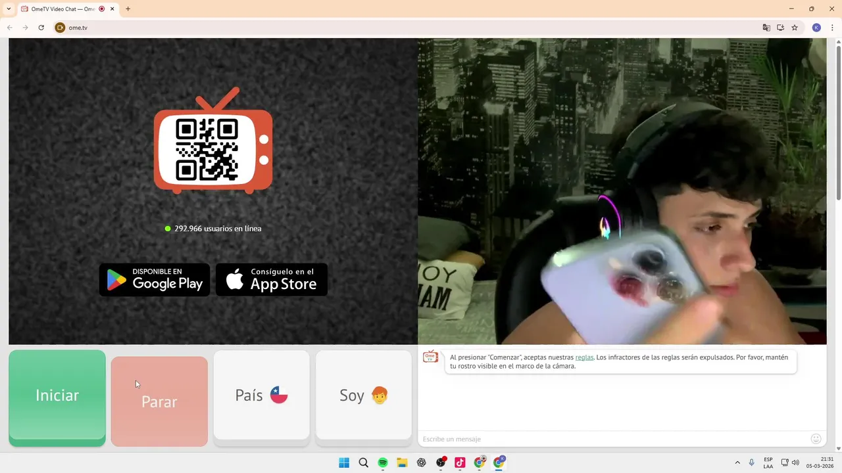Switch ESP LAA keyboard language
The height and width of the screenshot is (473, 842).
(768, 462)
